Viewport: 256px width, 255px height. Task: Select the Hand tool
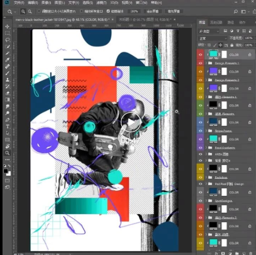8,146
